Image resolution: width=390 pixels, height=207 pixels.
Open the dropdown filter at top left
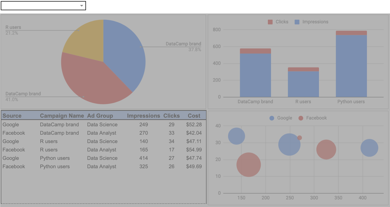click(x=44, y=5)
